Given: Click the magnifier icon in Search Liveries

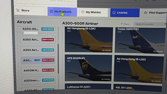Looking at the screenshot, I should click(x=166, y=24).
